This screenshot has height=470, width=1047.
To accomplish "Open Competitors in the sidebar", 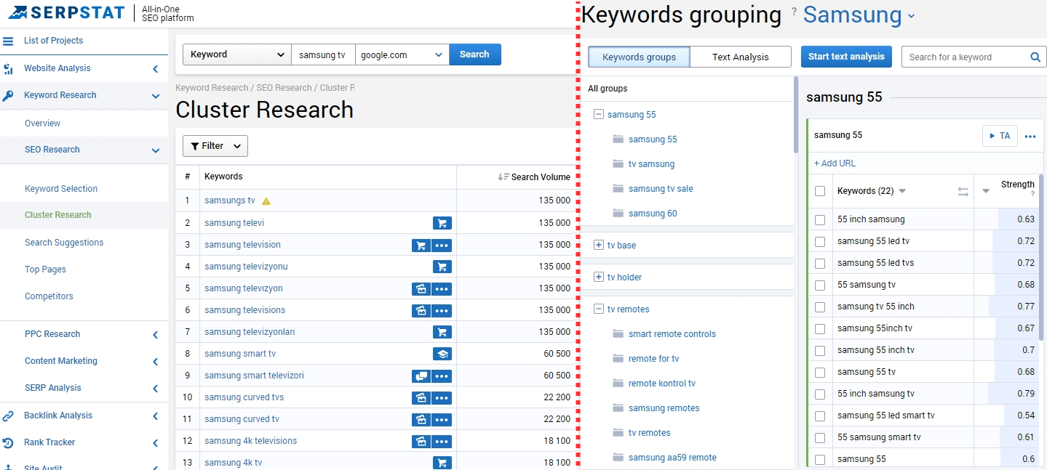I will point(49,296).
